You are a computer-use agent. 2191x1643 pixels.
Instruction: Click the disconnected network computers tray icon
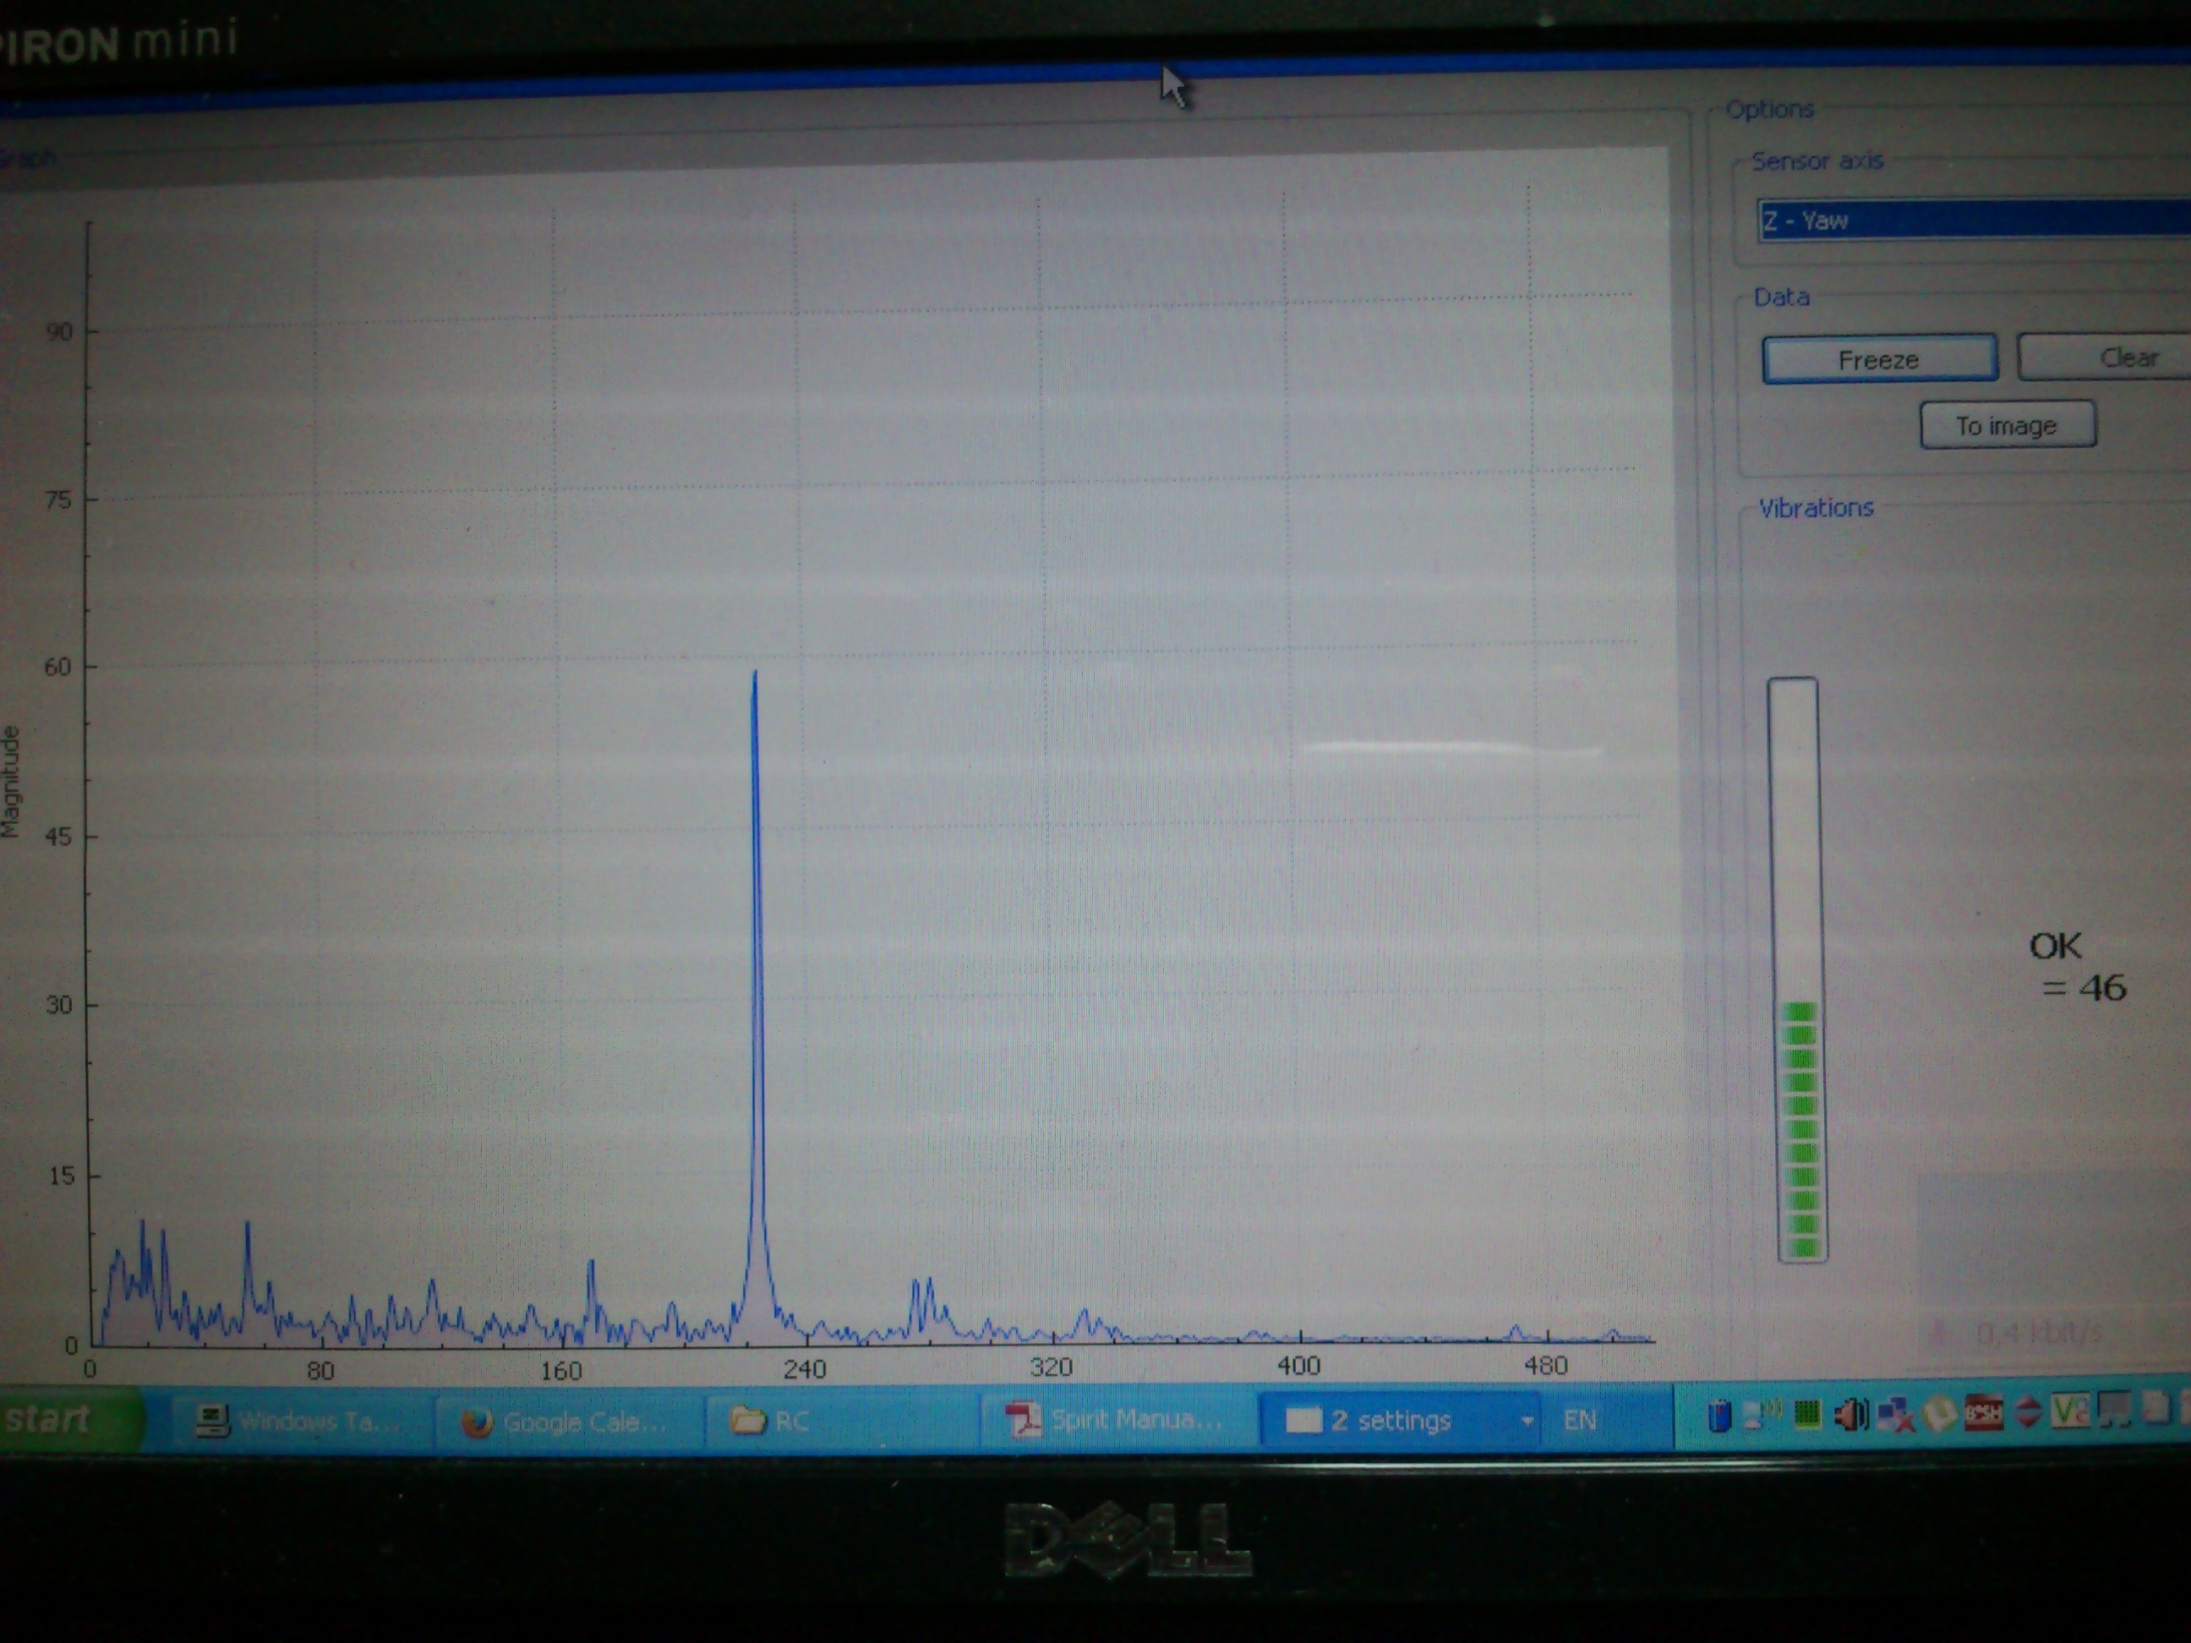[1895, 1414]
